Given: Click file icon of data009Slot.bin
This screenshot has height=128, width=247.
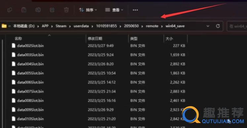Looking at the screenshot, I should [14, 109].
